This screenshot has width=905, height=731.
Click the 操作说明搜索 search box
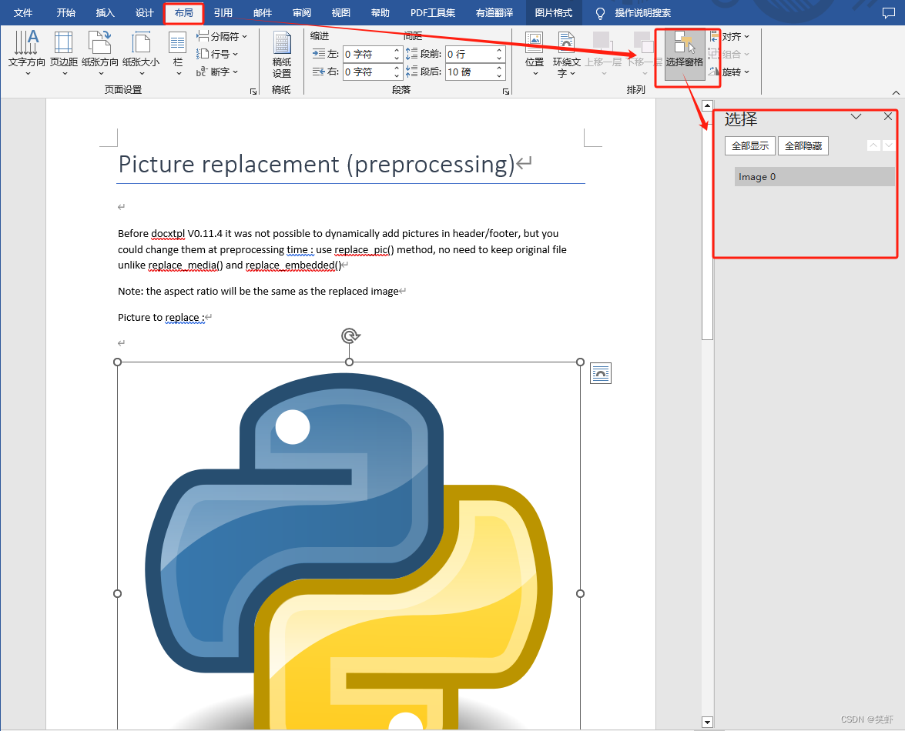tap(643, 12)
